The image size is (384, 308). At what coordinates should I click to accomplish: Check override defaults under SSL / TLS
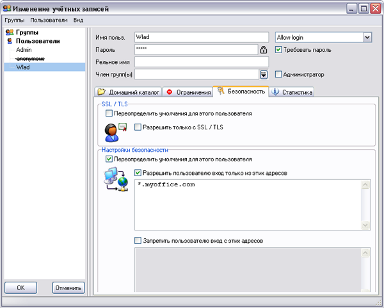point(109,113)
